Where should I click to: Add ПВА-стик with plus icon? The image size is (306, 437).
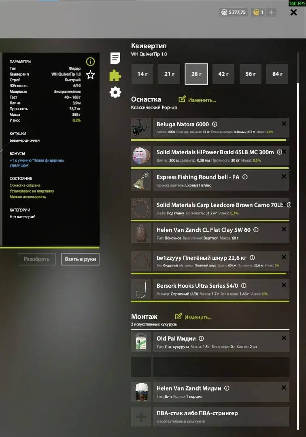(x=141, y=417)
